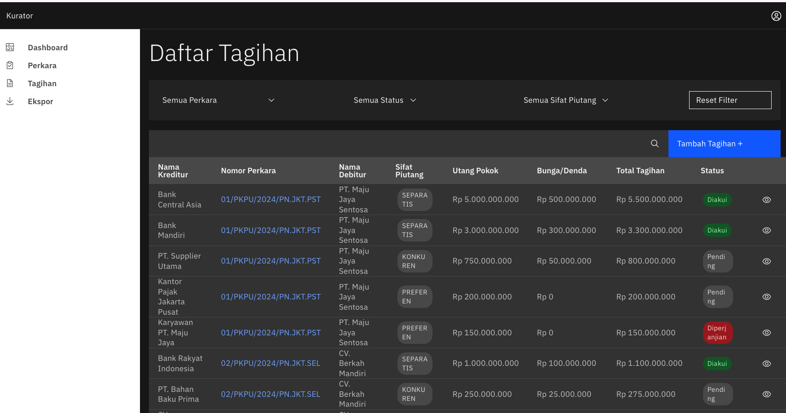Image resolution: width=786 pixels, height=413 pixels.
Task: Click the Reset Filter button
Action: 730,100
